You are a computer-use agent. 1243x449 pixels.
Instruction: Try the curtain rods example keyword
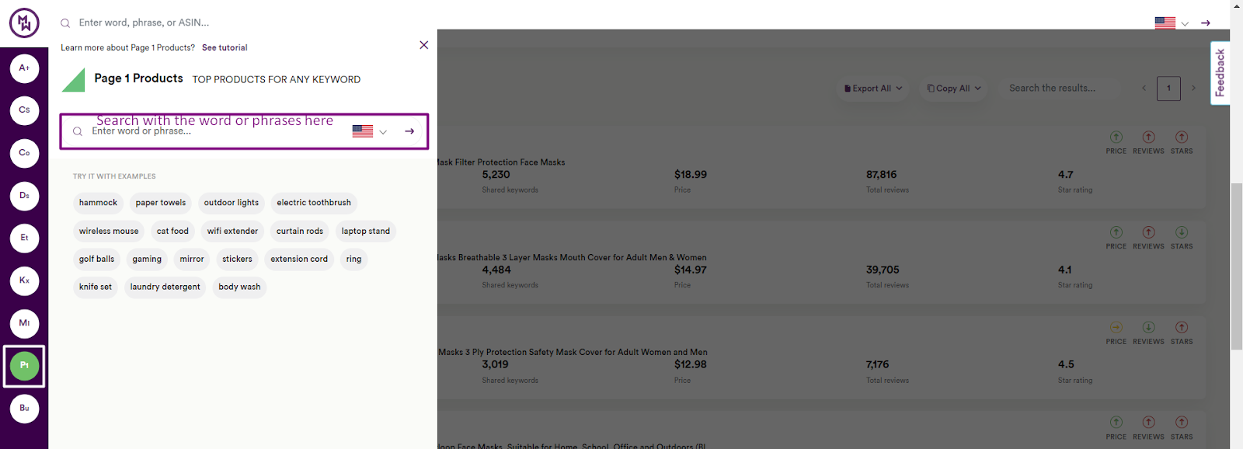point(300,231)
